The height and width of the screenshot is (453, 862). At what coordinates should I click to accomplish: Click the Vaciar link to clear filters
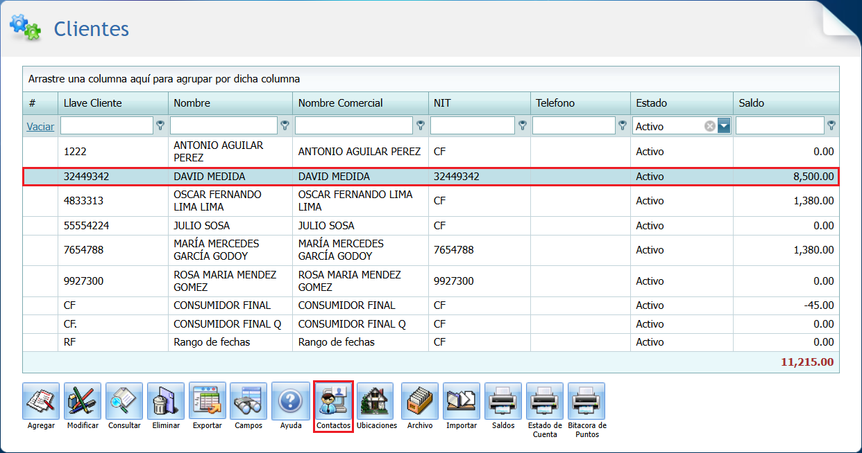click(40, 126)
